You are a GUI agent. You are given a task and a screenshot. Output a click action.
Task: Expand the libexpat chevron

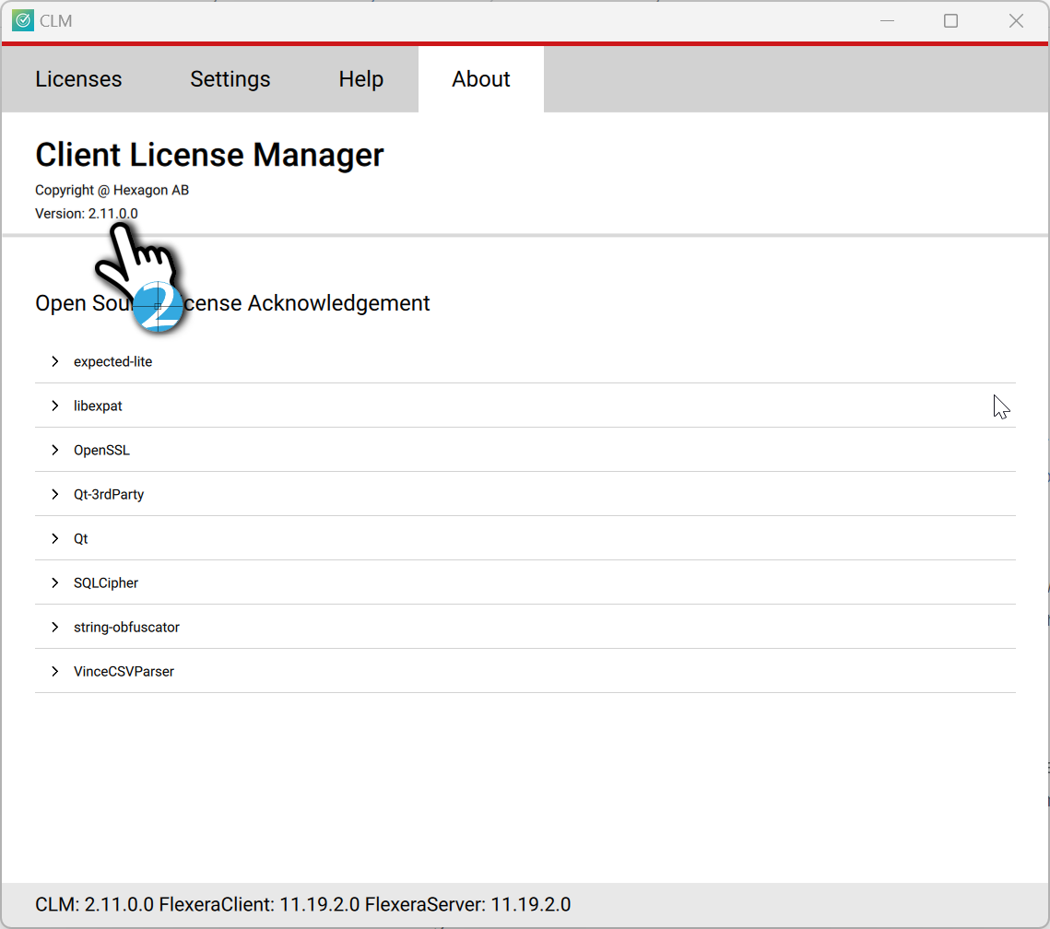55,406
